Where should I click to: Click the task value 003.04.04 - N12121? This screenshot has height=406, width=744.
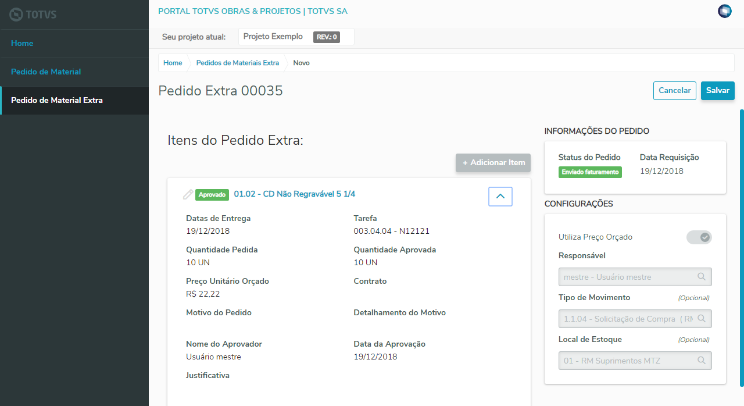pos(392,231)
